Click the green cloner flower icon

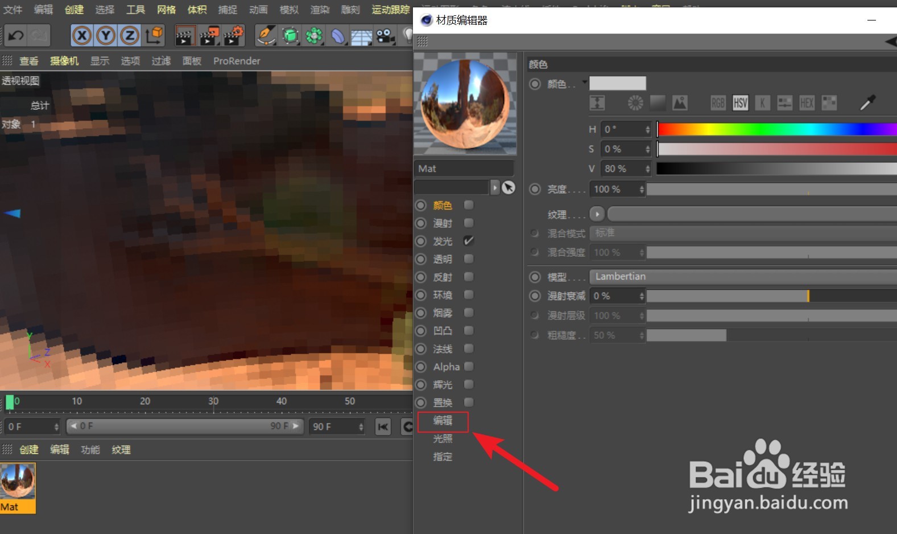tap(314, 36)
